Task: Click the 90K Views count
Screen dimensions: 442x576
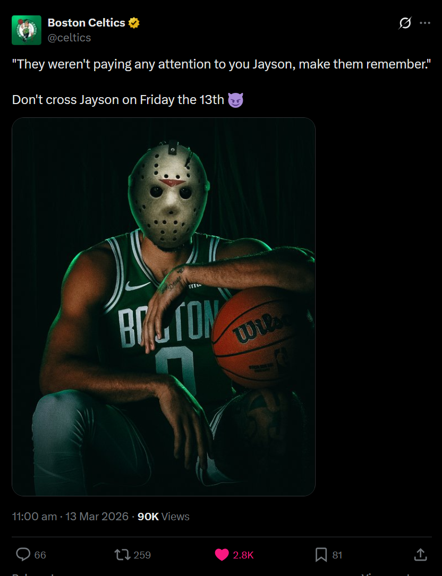Action: (163, 517)
